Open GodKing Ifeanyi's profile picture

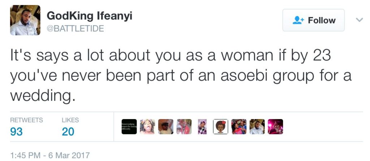click(x=25, y=20)
